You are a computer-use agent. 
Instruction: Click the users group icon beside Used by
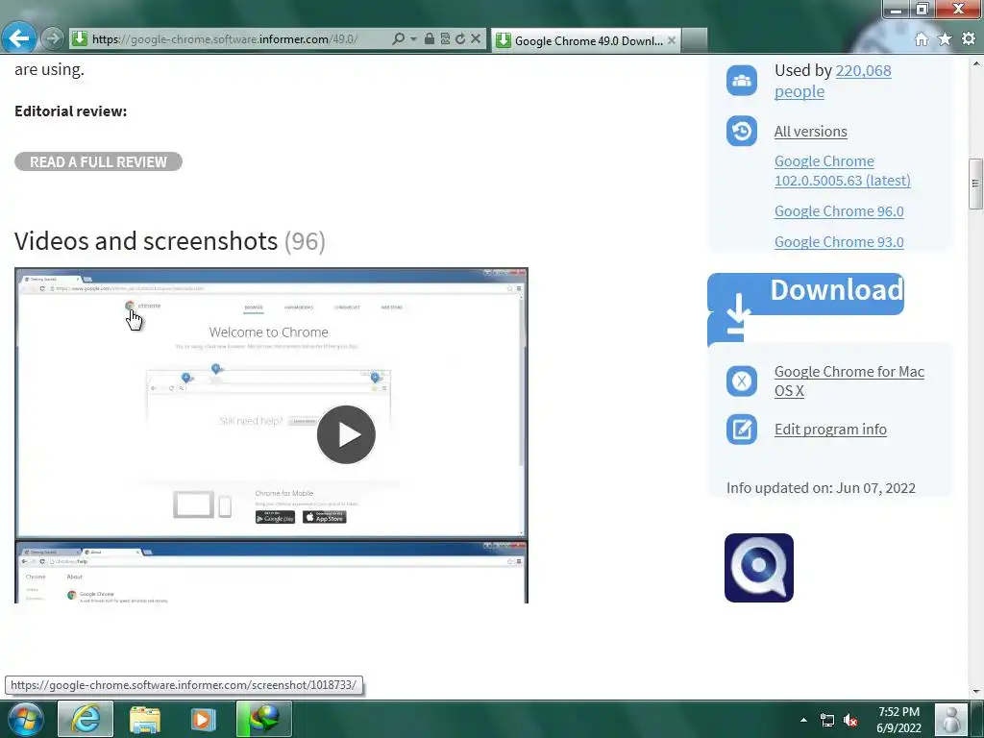click(x=742, y=81)
